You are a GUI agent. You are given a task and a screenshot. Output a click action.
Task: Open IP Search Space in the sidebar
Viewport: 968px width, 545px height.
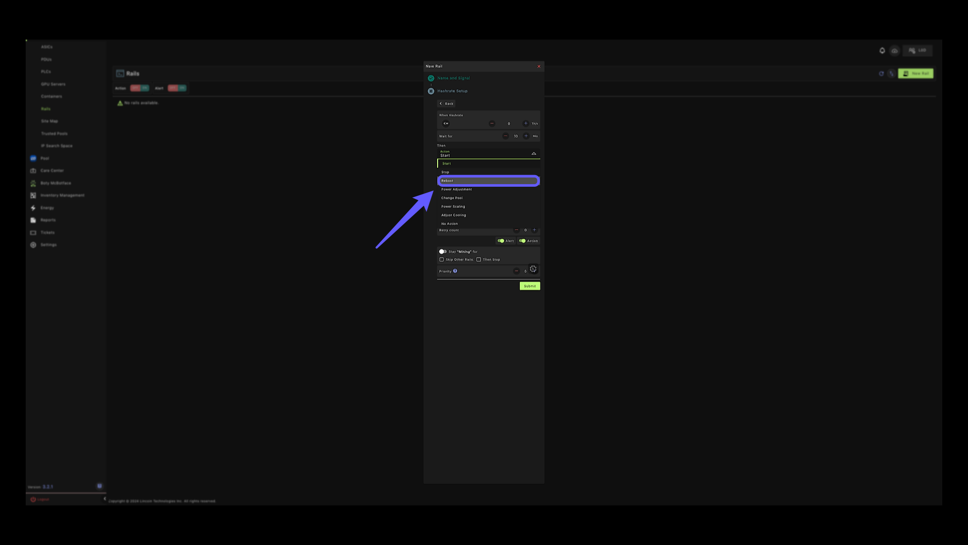(56, 146)
